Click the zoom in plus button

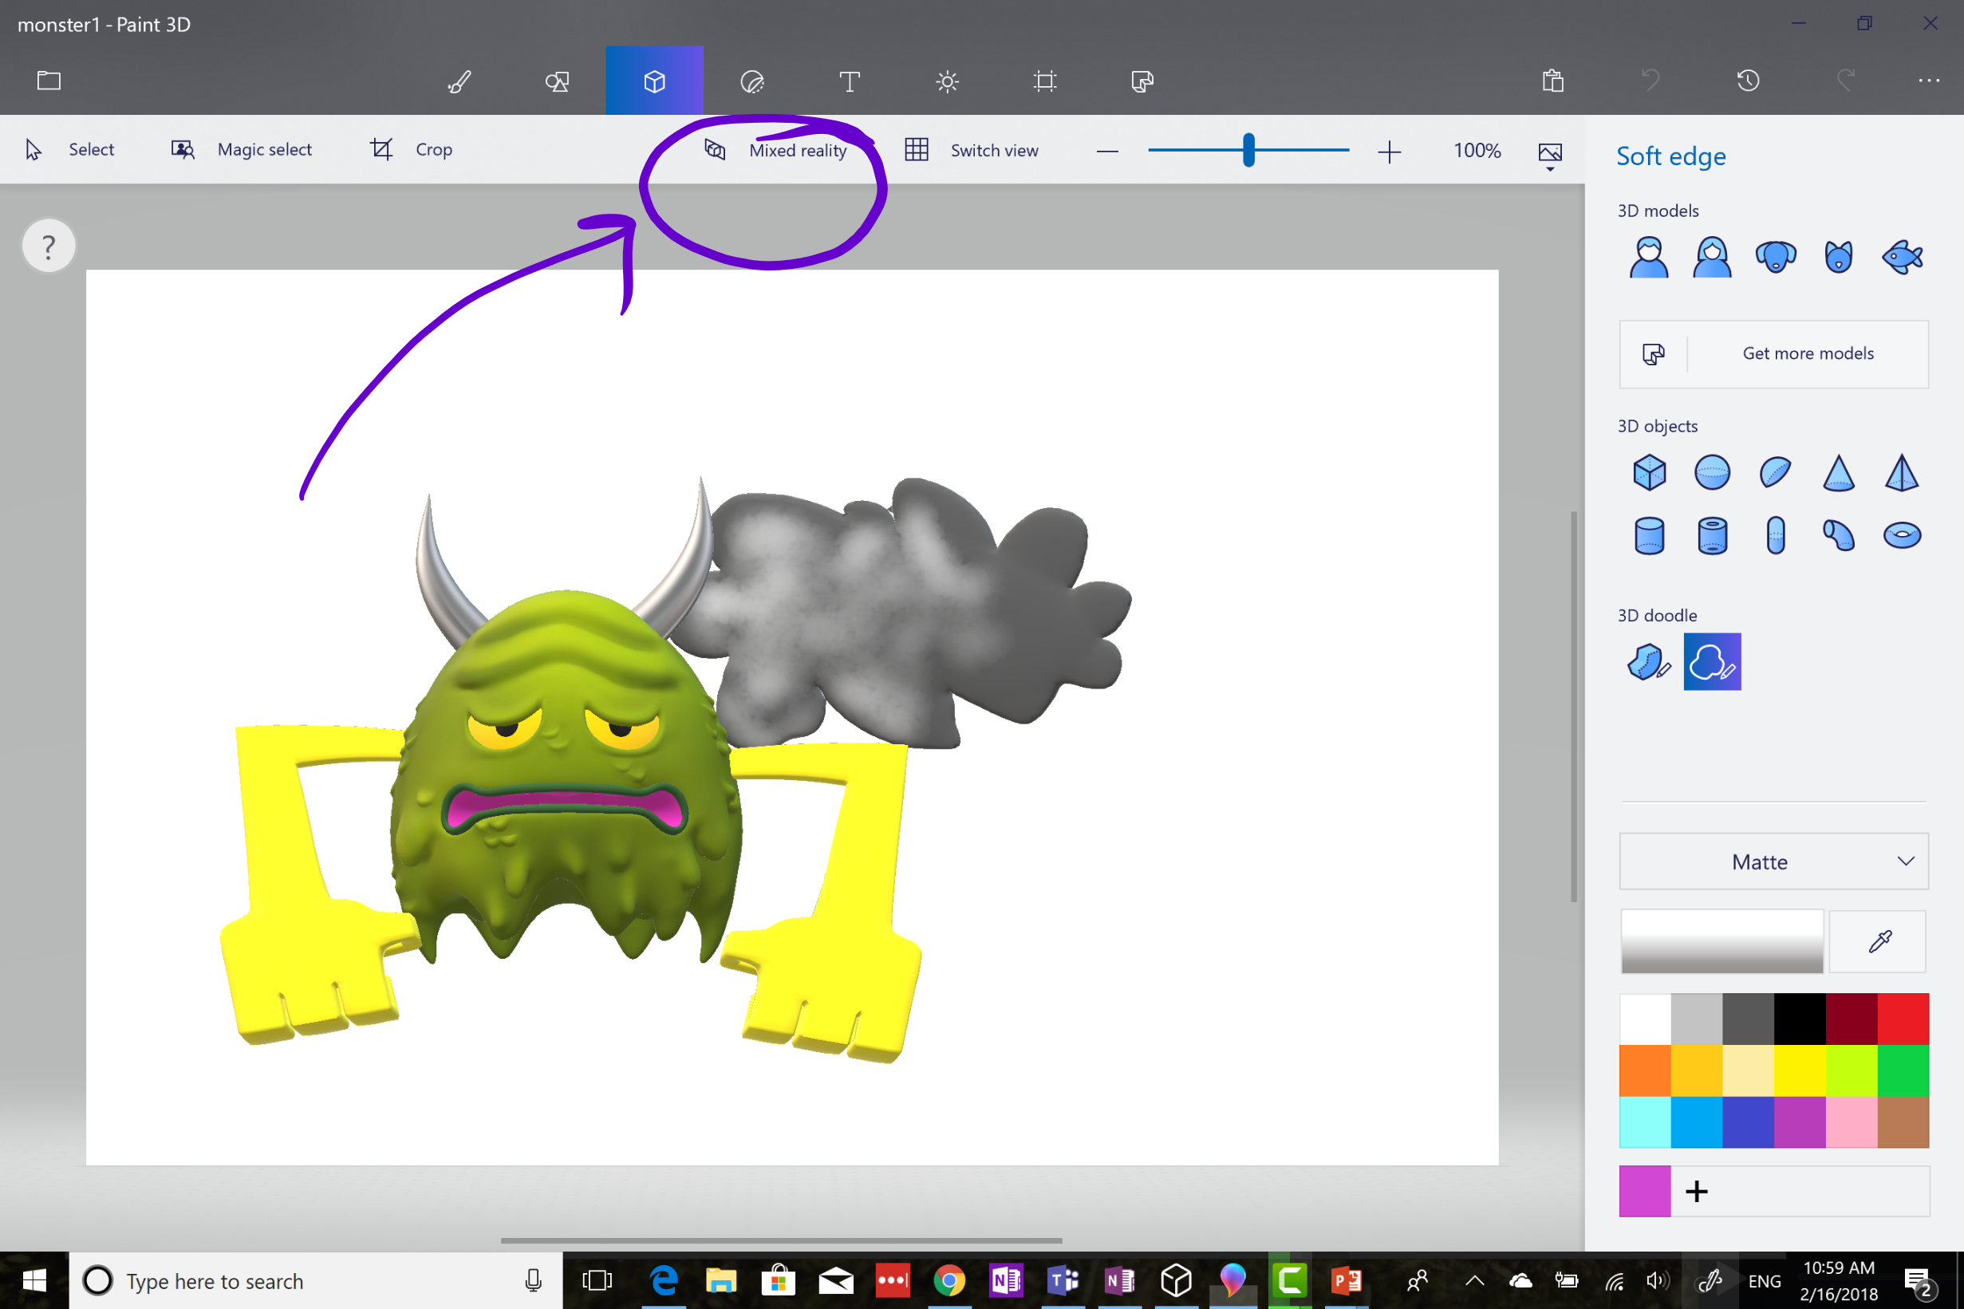click(x=1389, y=149)
